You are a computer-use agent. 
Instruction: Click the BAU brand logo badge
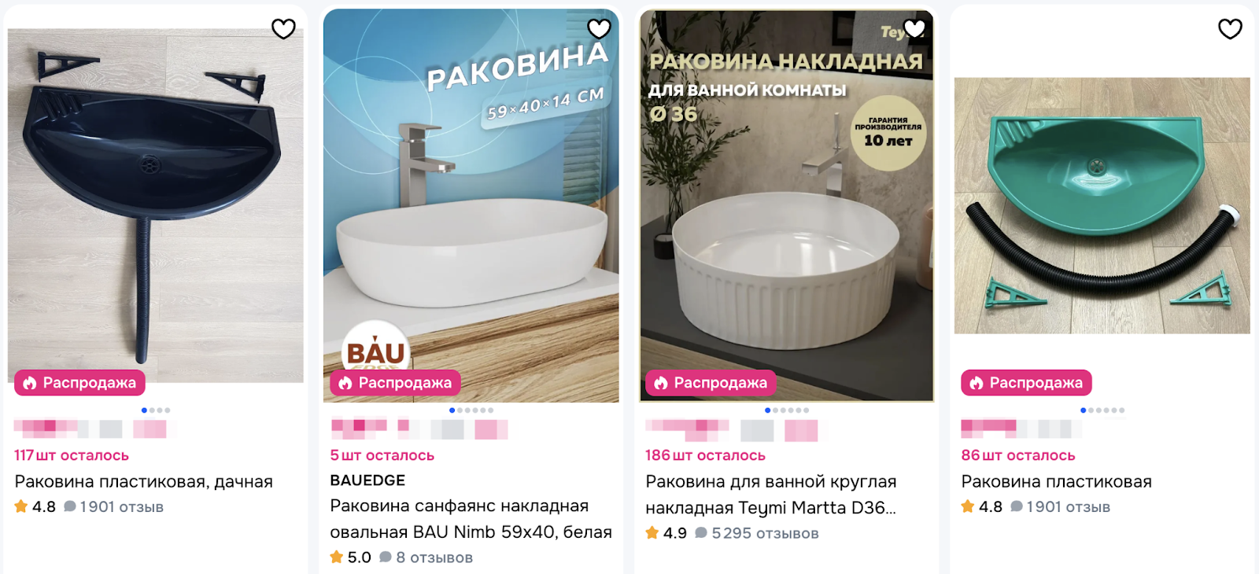(x=375, y=348)
